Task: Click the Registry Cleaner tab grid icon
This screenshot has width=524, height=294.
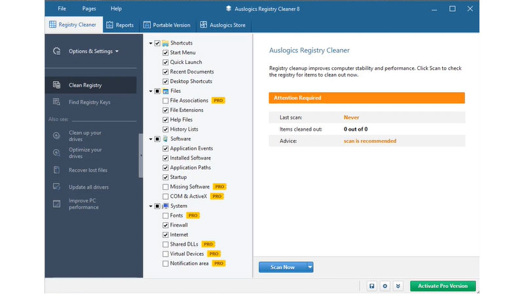Action: pyautogui.click(x=53, y=24)
